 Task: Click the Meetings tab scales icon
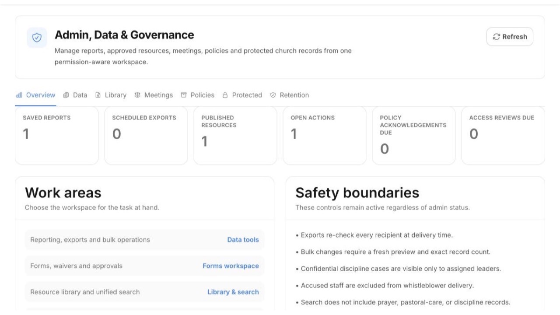click(137, 95)
